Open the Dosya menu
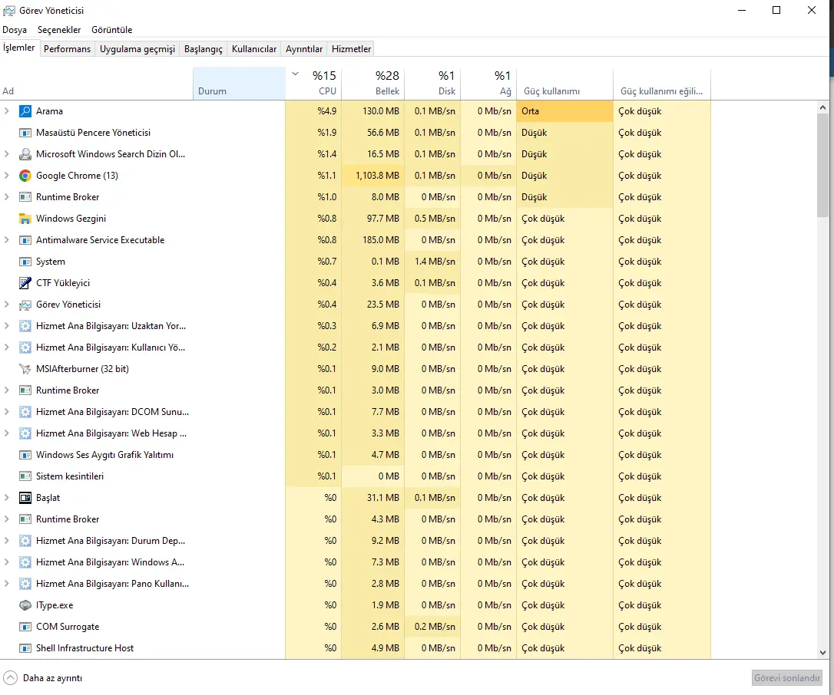Viewport: 834px width, 695px height. pos(15,30)
